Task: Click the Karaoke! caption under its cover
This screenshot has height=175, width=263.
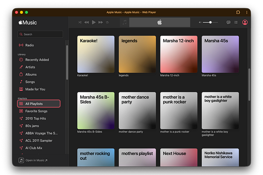Action: coord(83,75)
